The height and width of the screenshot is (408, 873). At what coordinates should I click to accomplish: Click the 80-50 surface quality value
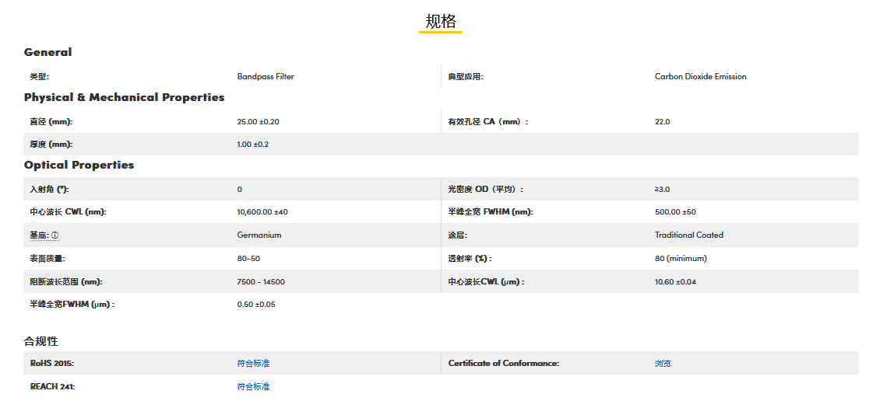coord(248,259)
